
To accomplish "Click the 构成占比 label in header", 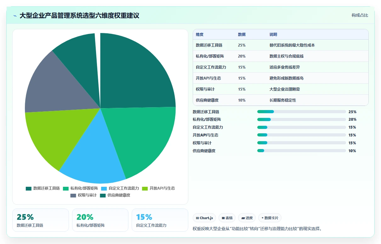I will [360, 15].
